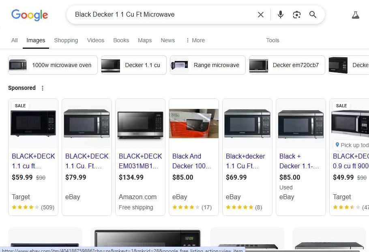The width and height of the screenshot is (369, 252).
Task: Start voice search with the microphone icon
Action: tap(280, 15)
